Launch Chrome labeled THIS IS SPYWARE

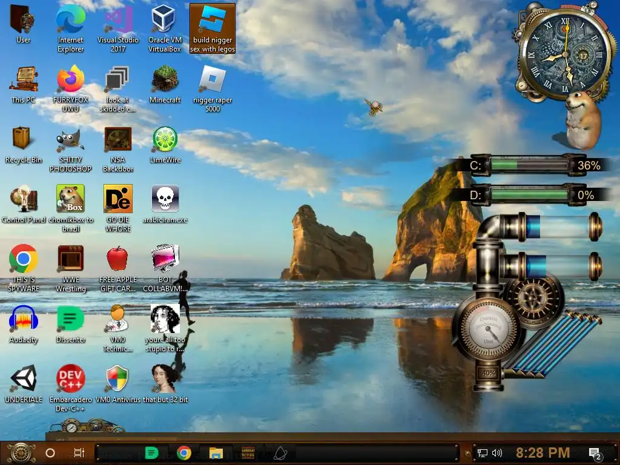click(x=24, y=268)
